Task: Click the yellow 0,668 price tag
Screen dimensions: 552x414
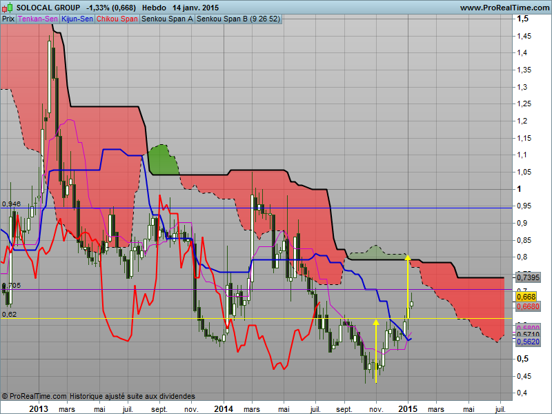Action: pos(526,297)
